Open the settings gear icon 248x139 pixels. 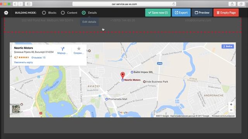[6, 13]
